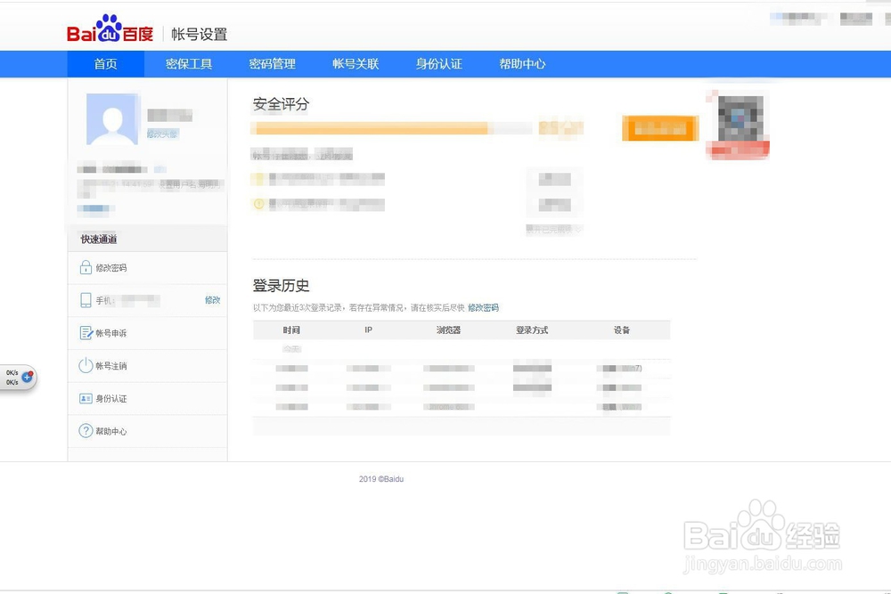
Task: Click the question mark icon beside 帮助中心
Action: 86,431
